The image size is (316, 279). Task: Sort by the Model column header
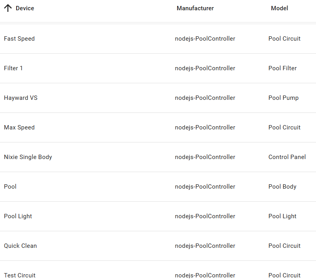pos(279,8)
